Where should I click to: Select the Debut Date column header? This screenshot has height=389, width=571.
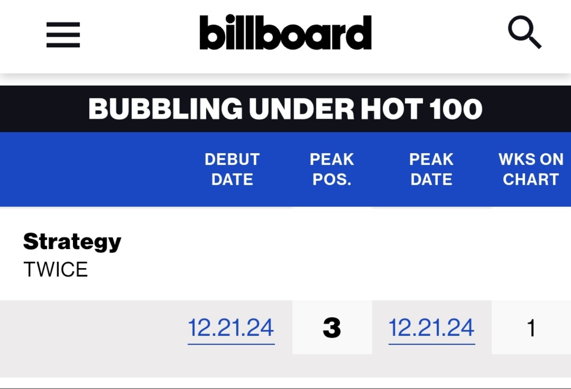(232, 169)
